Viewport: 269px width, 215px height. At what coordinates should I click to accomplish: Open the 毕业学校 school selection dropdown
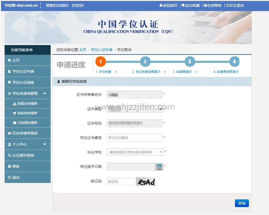coord(135,152)
